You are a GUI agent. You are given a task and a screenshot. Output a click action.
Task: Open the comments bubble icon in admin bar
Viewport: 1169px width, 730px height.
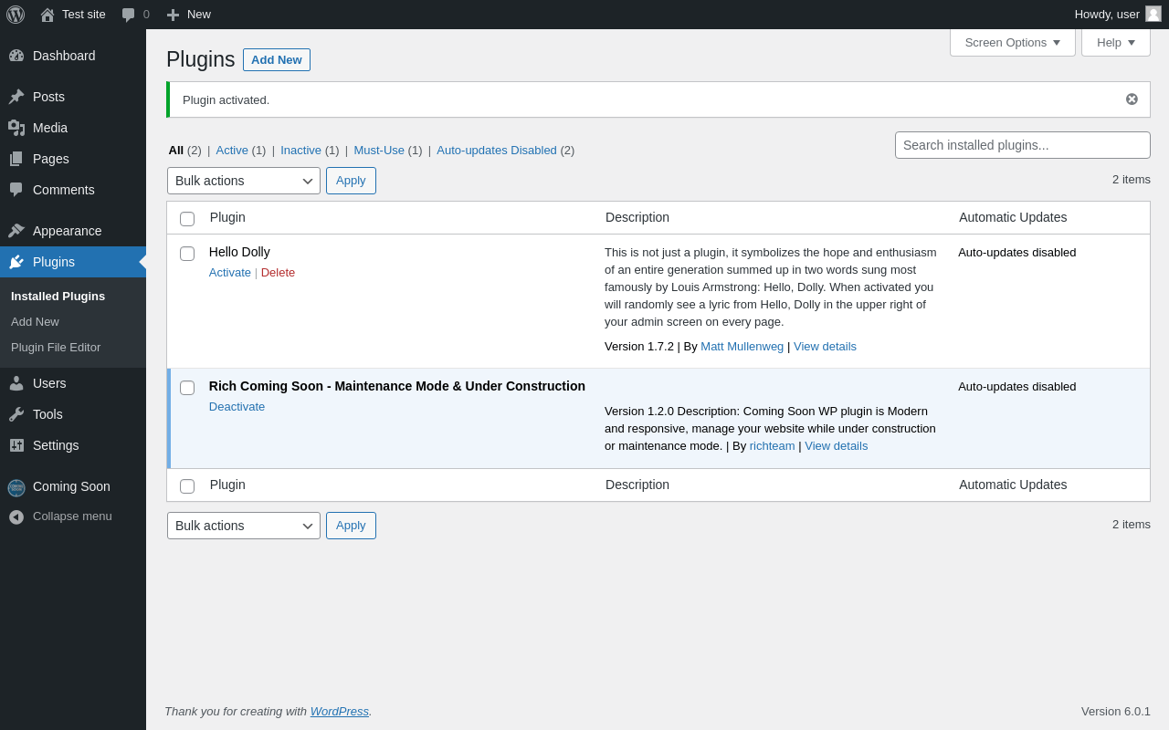(129, 15)
